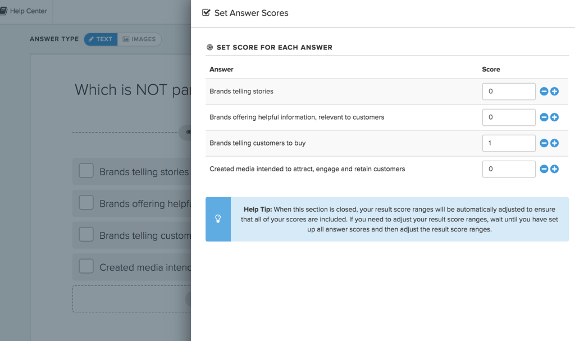
Task: Click the score field for Brands telling customers to buy
Action: 509,143
